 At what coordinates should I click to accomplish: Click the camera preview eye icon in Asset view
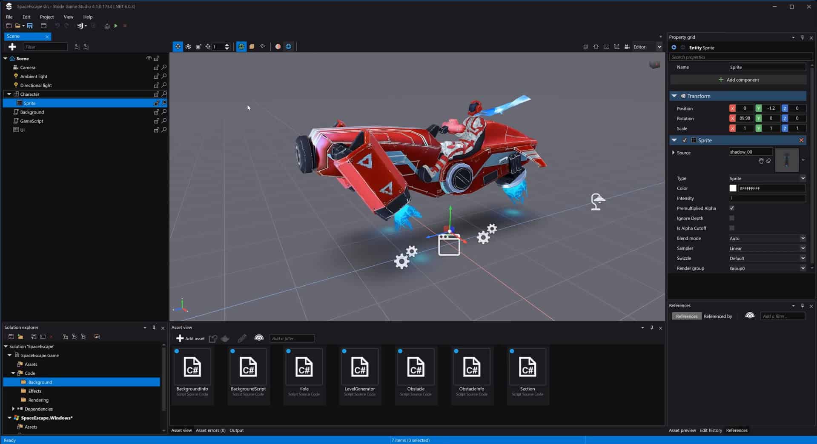259,338
